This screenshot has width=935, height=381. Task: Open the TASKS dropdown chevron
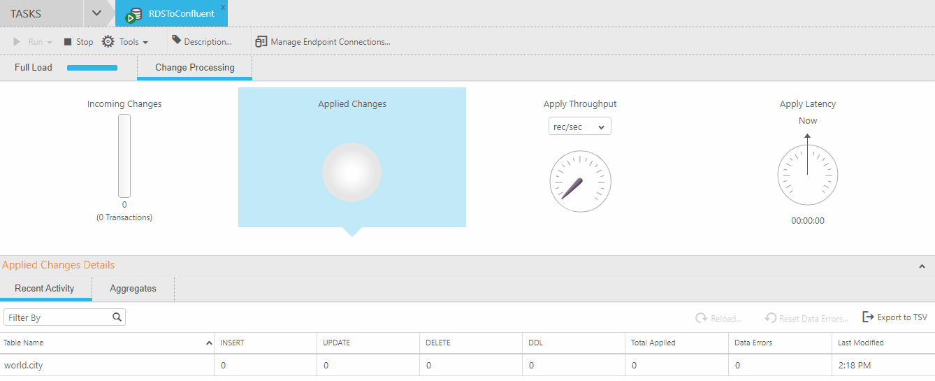(97, 13)
